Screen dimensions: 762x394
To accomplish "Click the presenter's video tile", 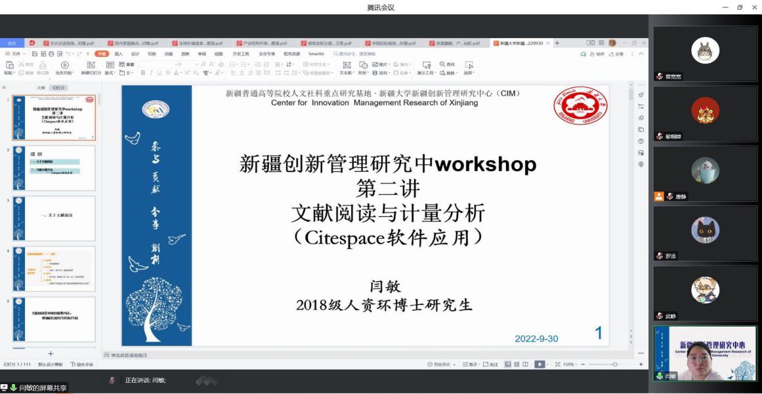I will click(705, 353).
